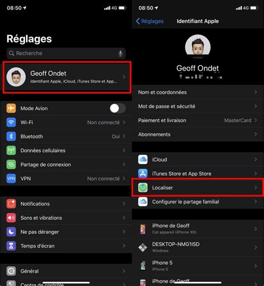Open the Données cellulaires antenna icon
The height and width of the screenshot is (286, 264).
click(x=11, y=151)
